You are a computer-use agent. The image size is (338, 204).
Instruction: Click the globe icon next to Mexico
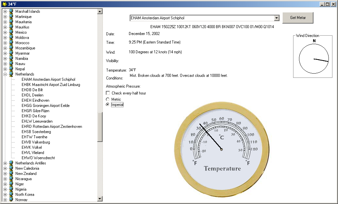point(11,32)
